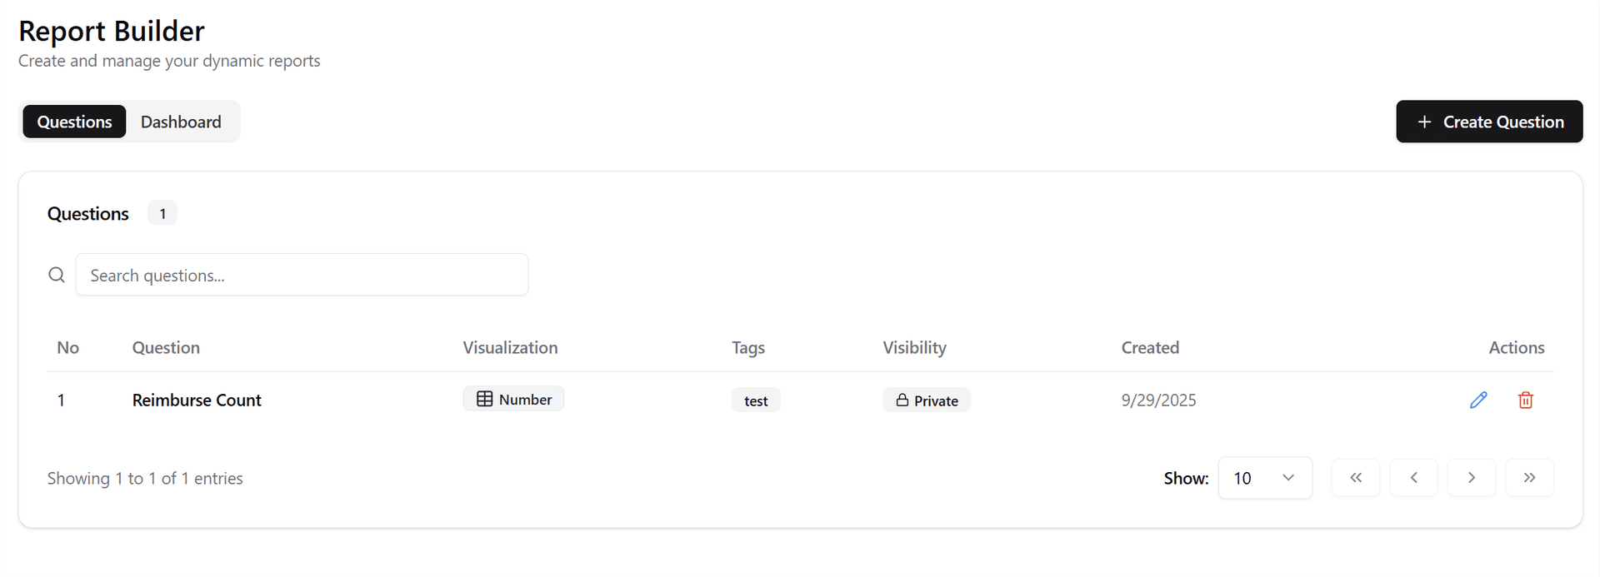1600x577 pixels.
Task: Jump to the last page of entries
Action: (1529, 478)
